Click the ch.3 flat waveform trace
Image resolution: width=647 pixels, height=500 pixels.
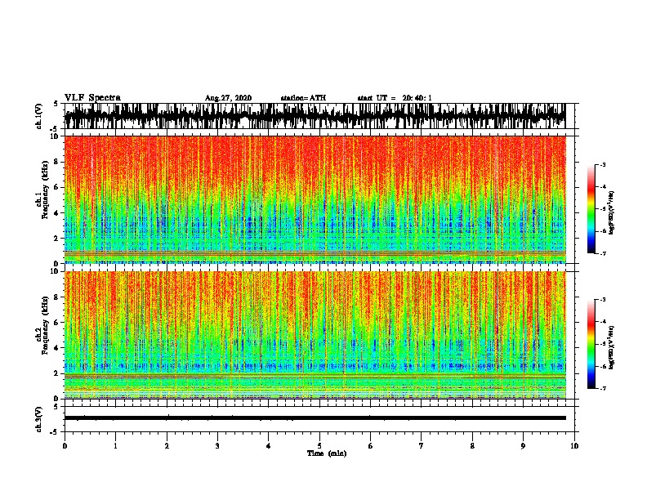315,418
